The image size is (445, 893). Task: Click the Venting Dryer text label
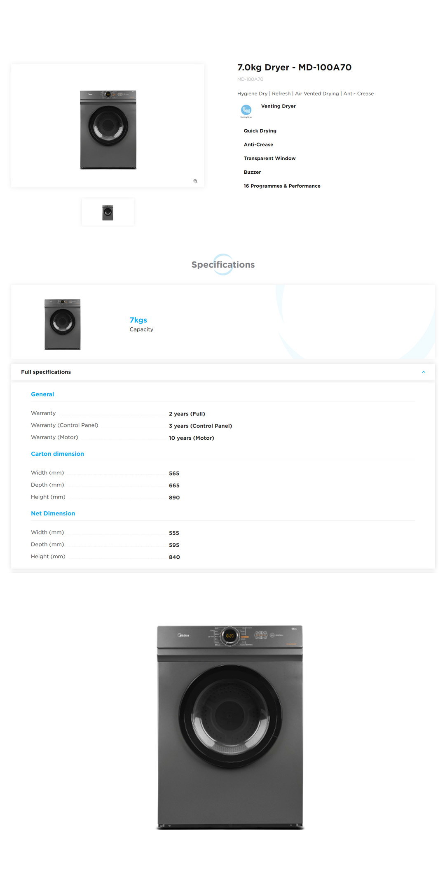(x=278, y=106)
